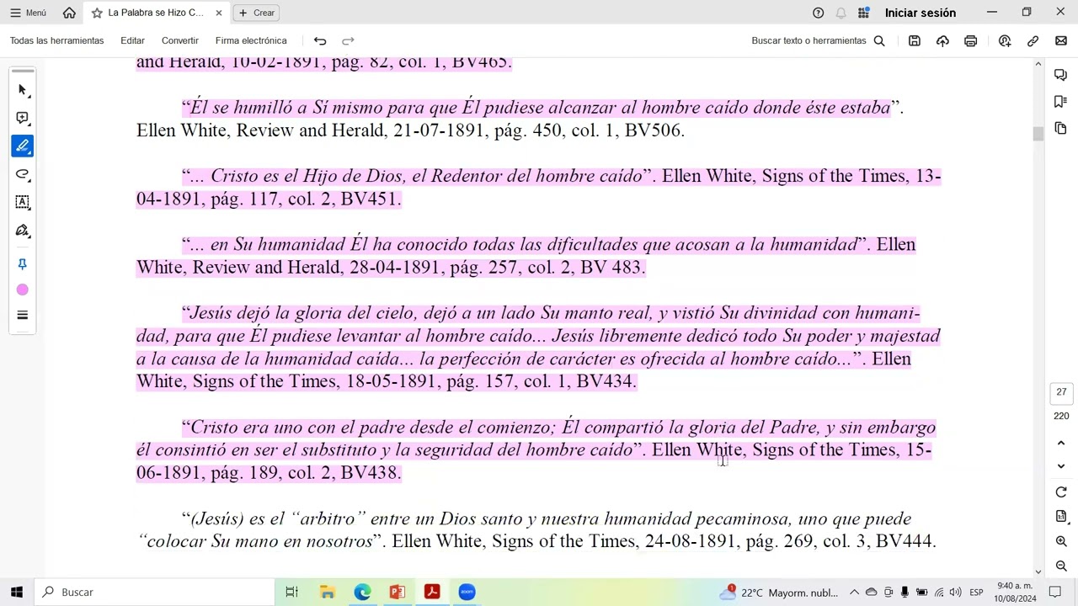Image resolution: width=1078 pixels, height=606 pixels.
Task: Click the text "colocar Su mano en nosotros"
Action: click(259, 541)
